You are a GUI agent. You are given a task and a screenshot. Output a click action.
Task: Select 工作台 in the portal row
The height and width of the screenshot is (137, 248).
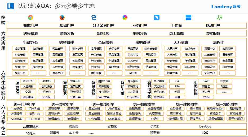click(x=176, y=25)
